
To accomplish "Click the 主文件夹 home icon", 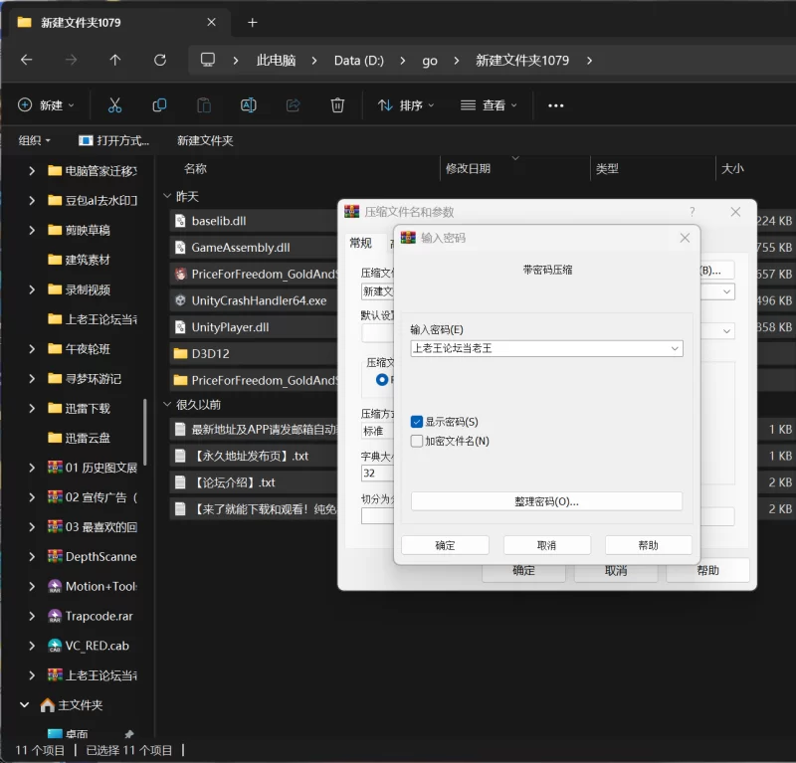I will [47, 705].
